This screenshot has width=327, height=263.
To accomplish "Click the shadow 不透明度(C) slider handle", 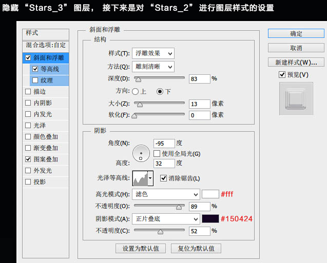I will (x=160, y=231).
